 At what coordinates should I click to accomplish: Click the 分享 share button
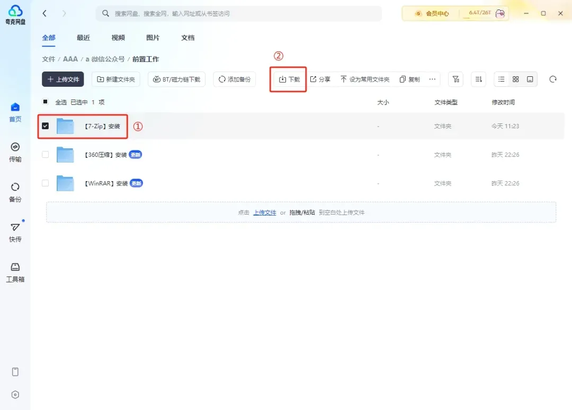click(320, 79)
